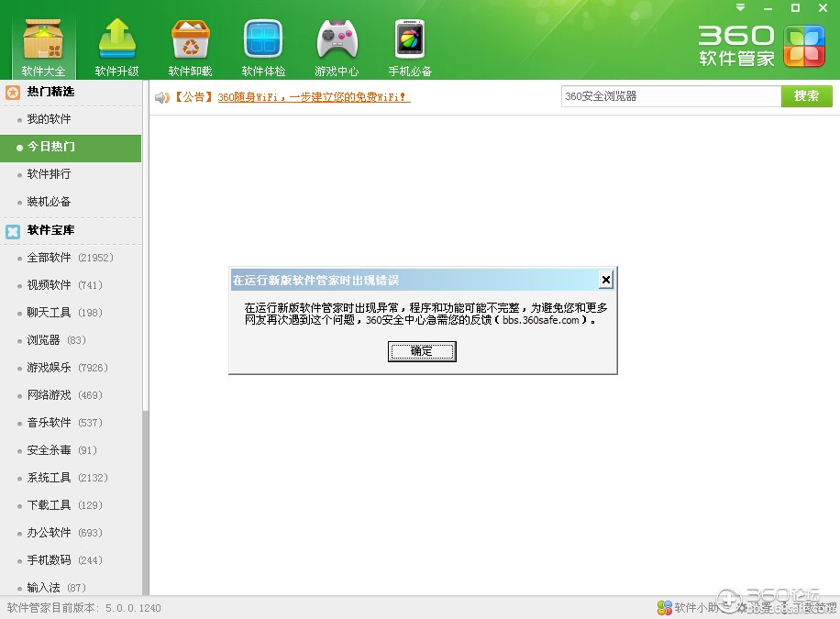Click the version text 5.0.0.1240
The width and height of the screenshot is (840, 619).
coord(133,608)
